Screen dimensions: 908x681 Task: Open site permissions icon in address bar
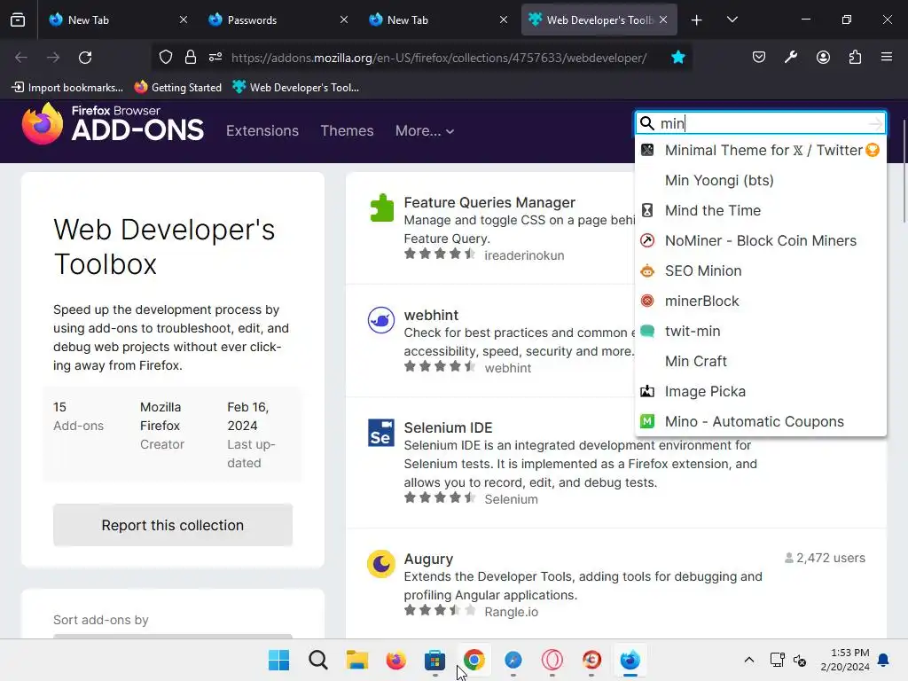point(215,58)
